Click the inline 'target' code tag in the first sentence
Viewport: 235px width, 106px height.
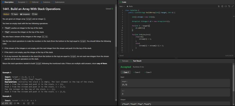tap(28, 19)
